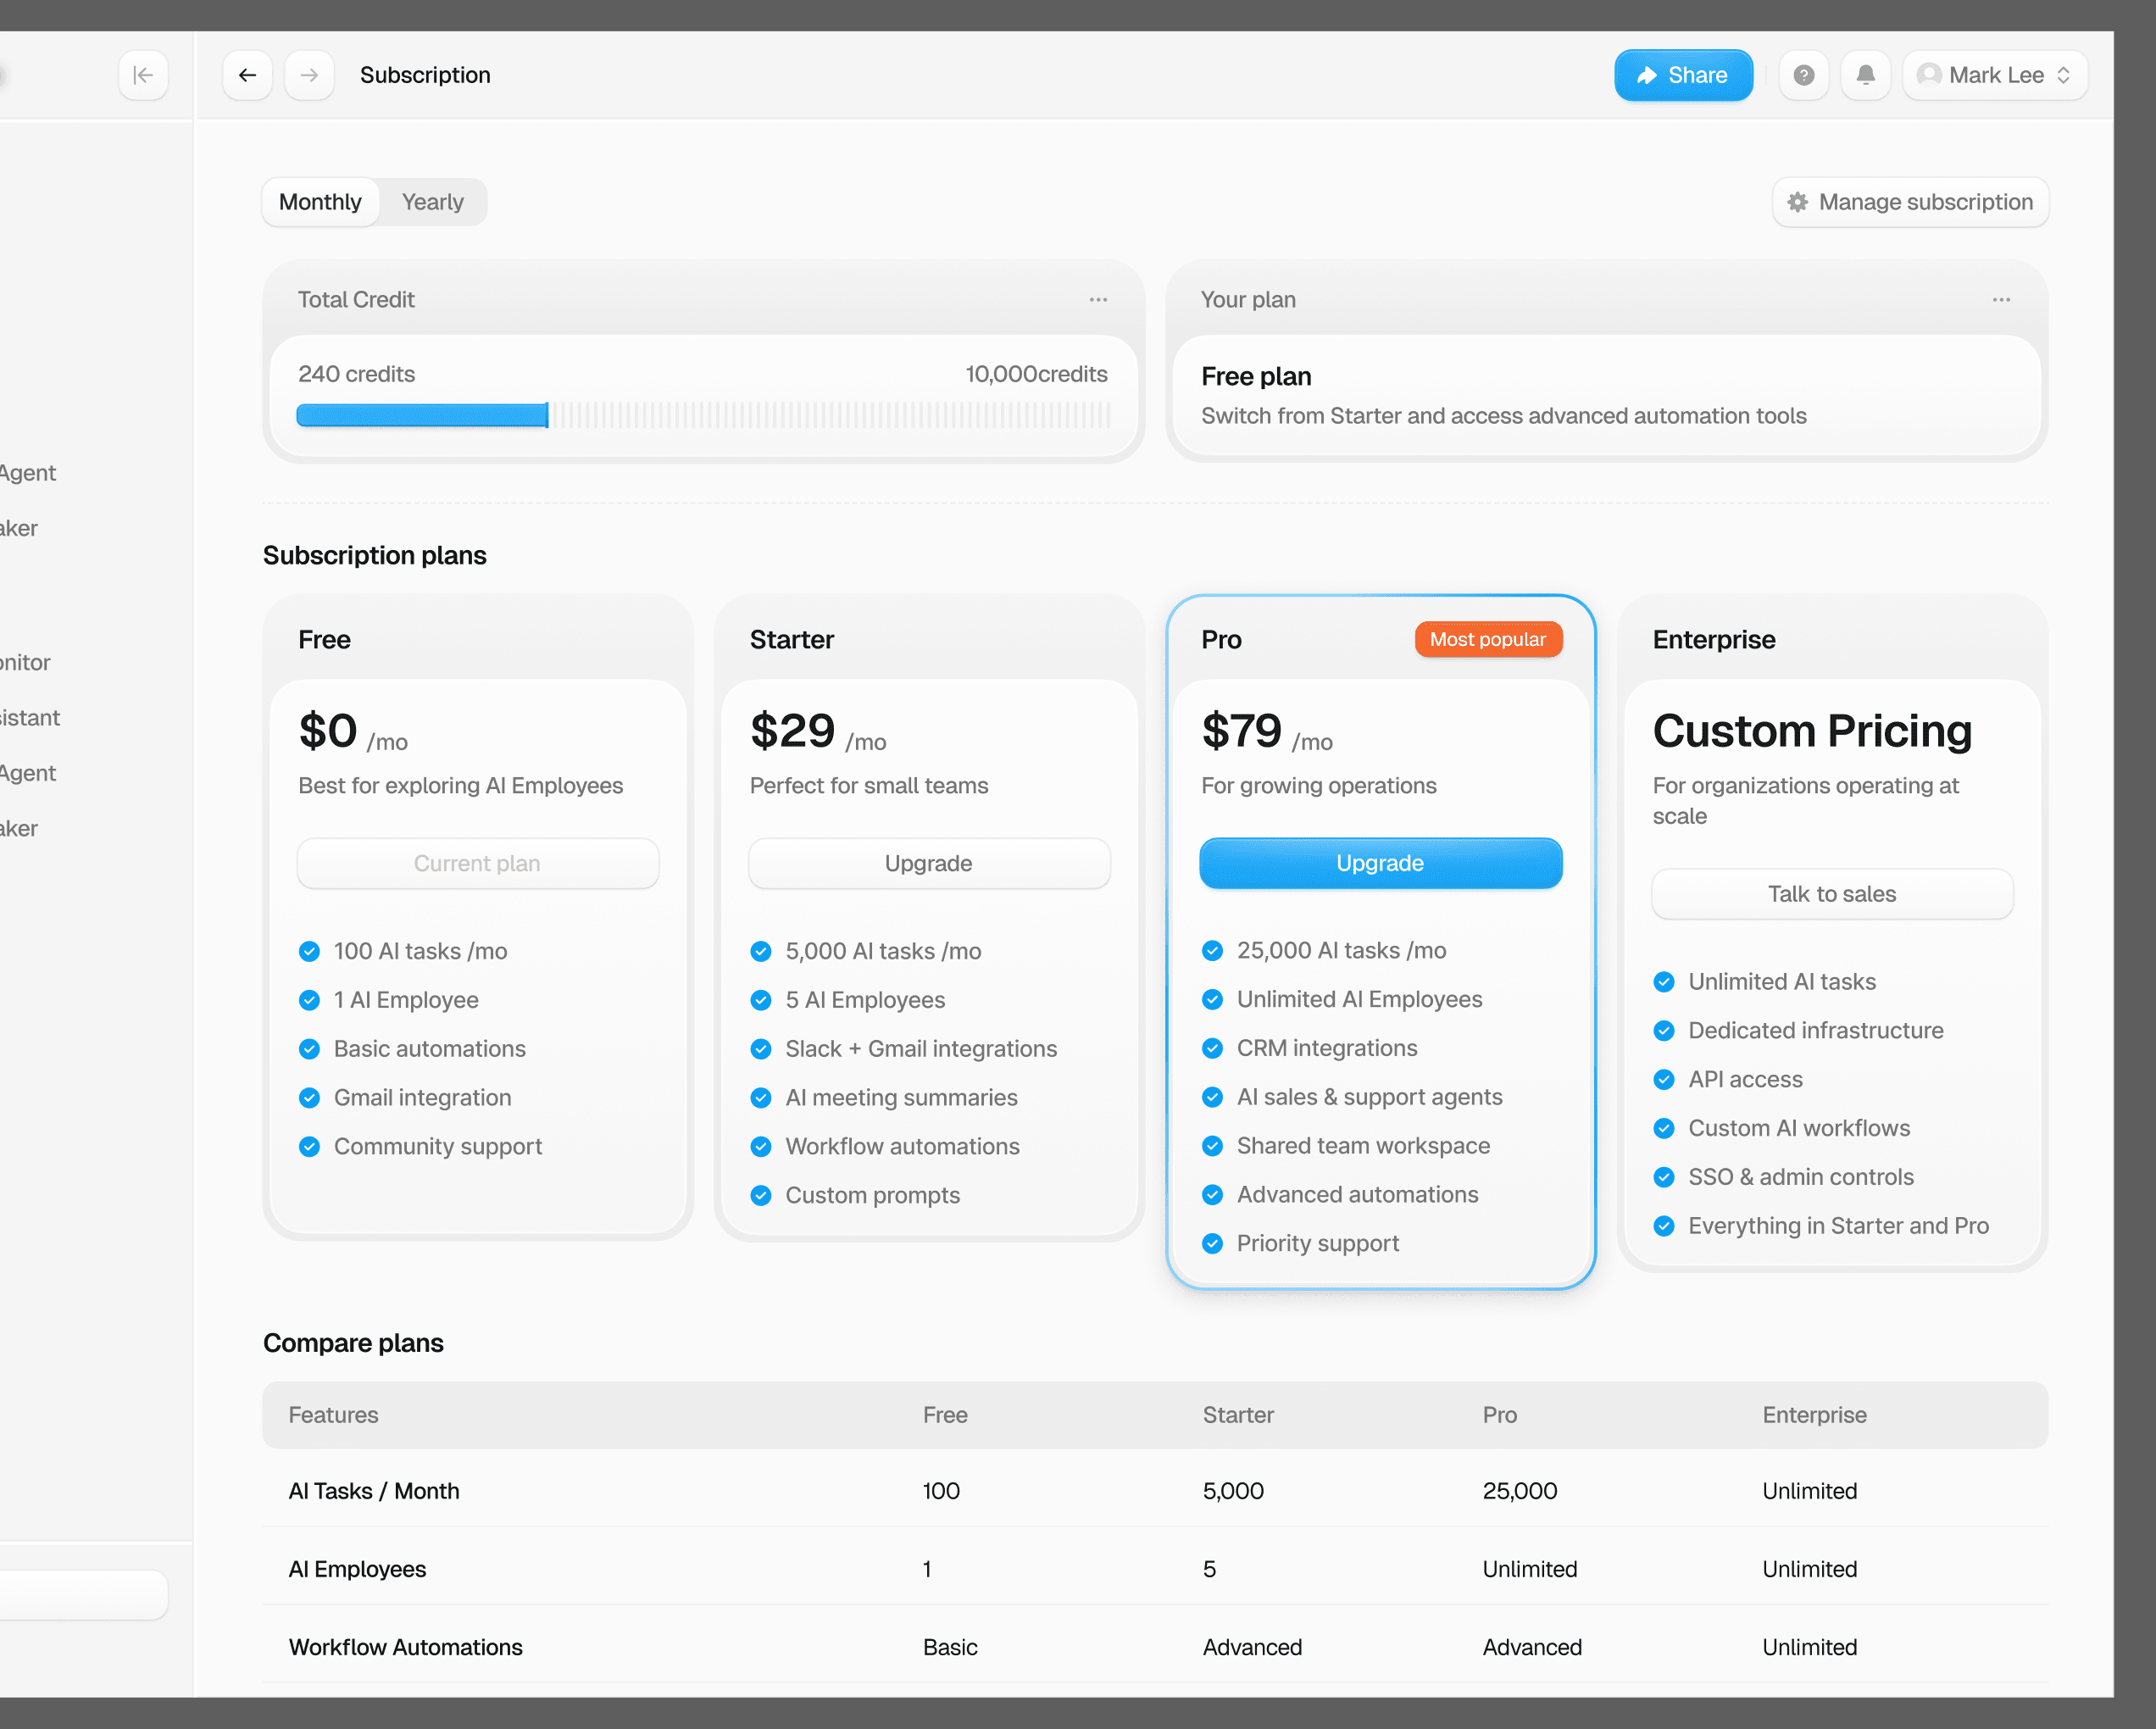Click the check icon beside Gmail integration
The width and height of the screenshot is (2156, 1729).
click(x=309, y=1098)
